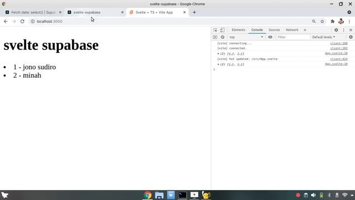Open the Default levels dropdown
This screenshot has width=355, height=200.
[x=323, y=37]
